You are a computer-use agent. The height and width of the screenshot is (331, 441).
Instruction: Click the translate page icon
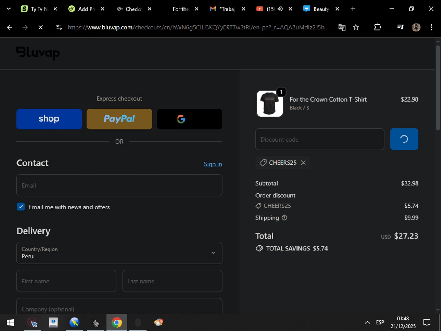342,27
